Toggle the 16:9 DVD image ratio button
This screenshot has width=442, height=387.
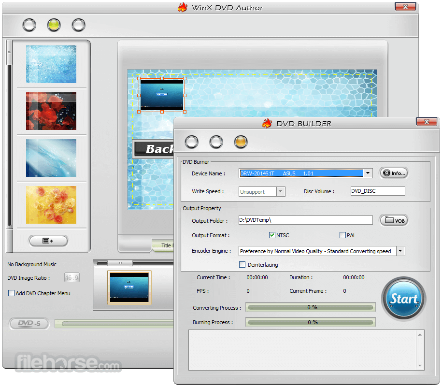(72, 278)
